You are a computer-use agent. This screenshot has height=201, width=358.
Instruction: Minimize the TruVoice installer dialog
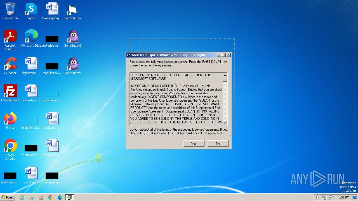[x=219, y=55]
